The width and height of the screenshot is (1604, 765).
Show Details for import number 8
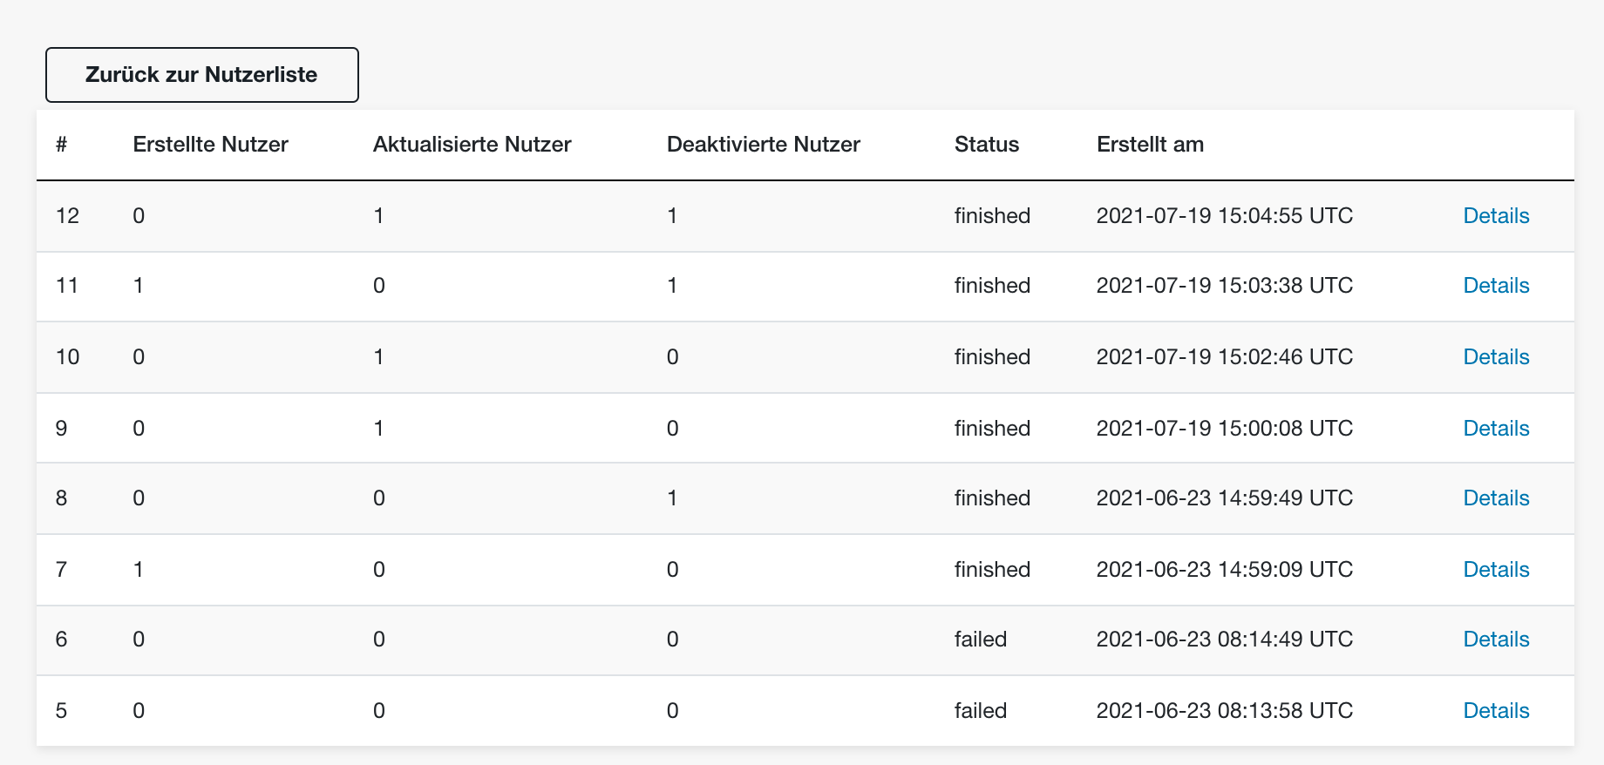coord(1496,498)
